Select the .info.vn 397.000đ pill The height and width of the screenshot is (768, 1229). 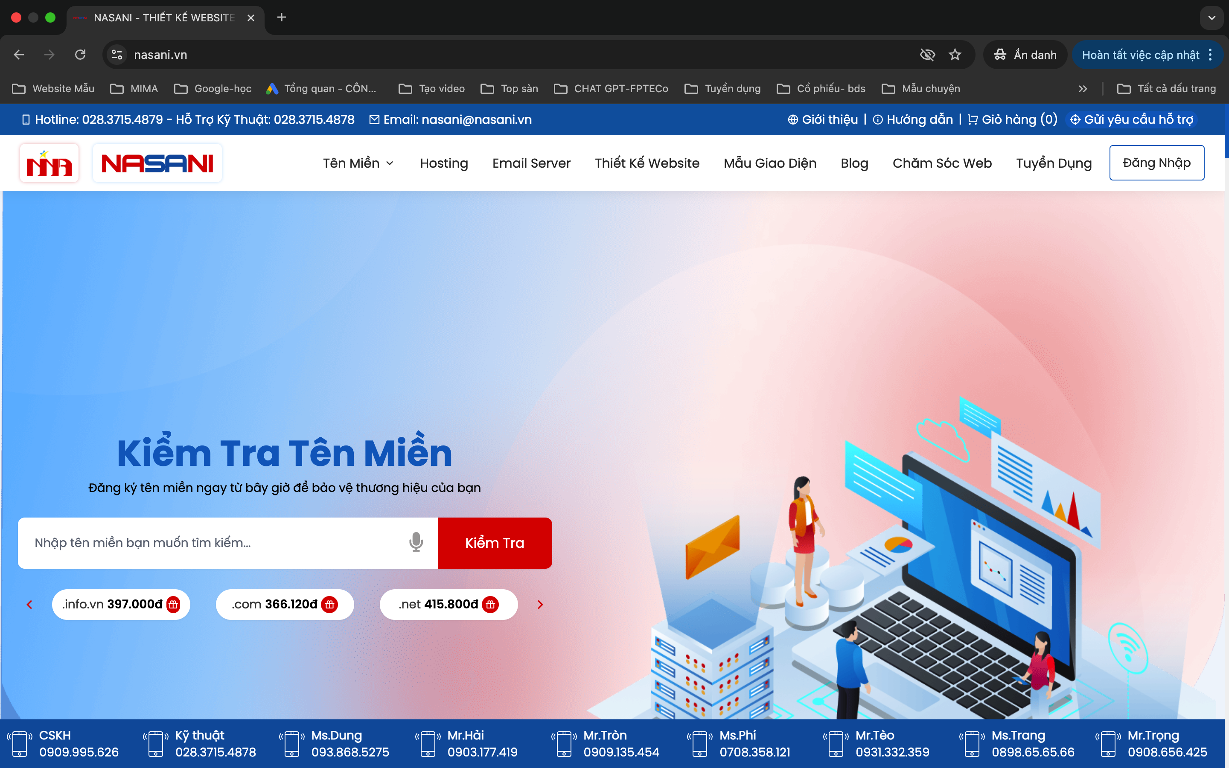point(121,605)
